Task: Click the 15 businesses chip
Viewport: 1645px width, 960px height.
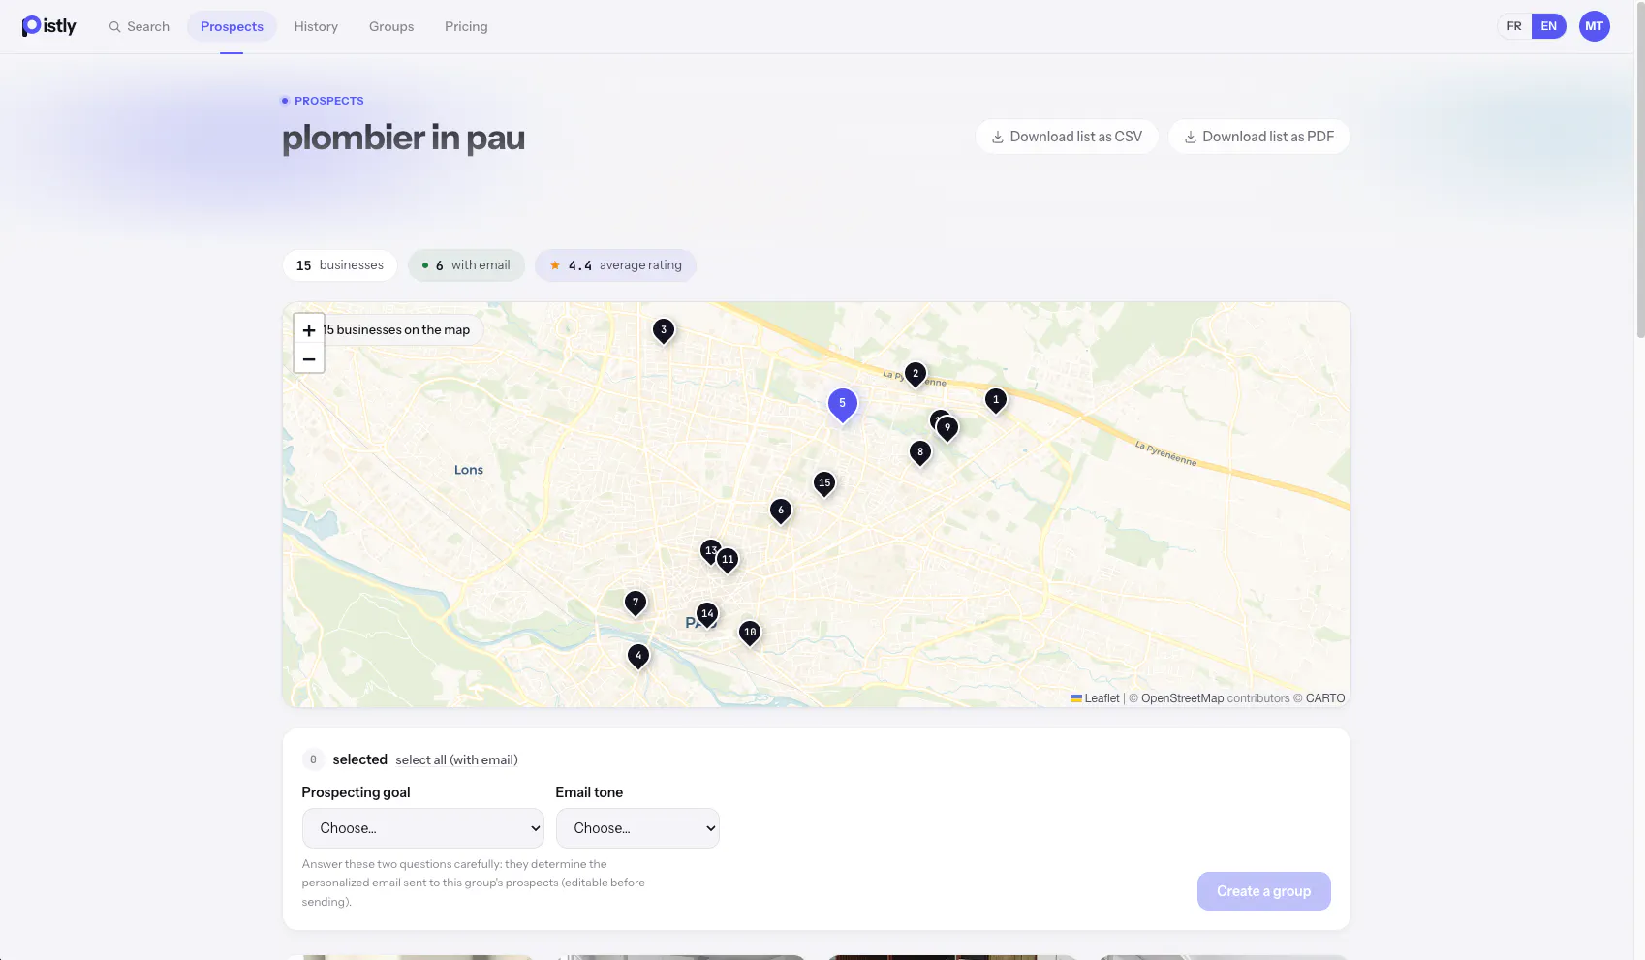Action: [x=340, y=265]
